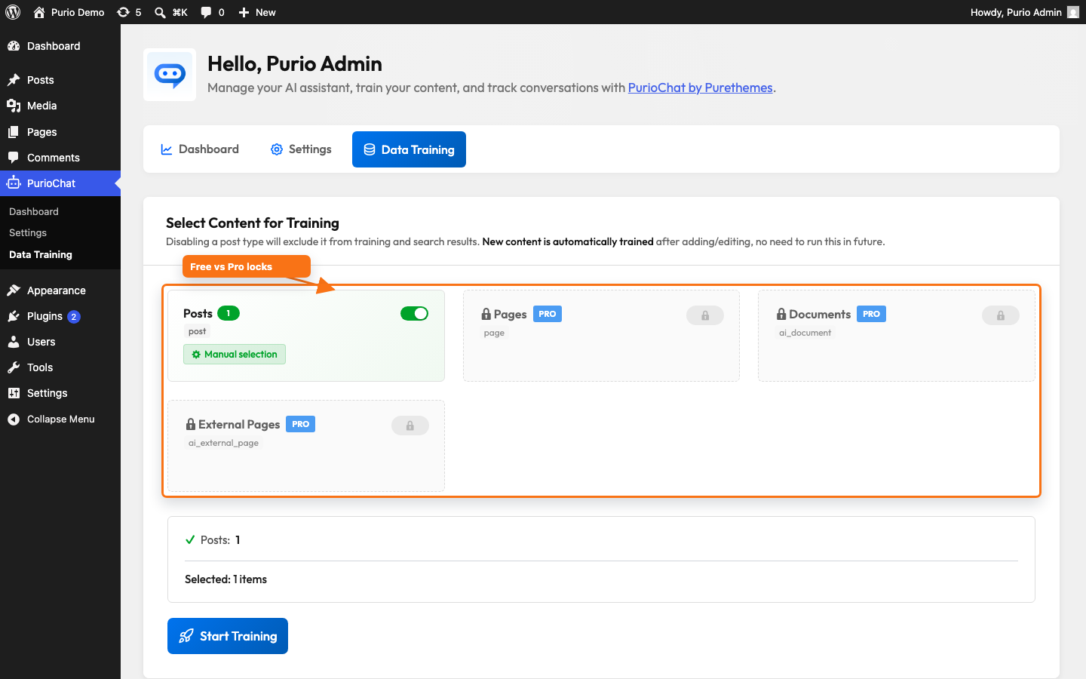Open the PurioChat submenu Dashboard link

[34, 212]
